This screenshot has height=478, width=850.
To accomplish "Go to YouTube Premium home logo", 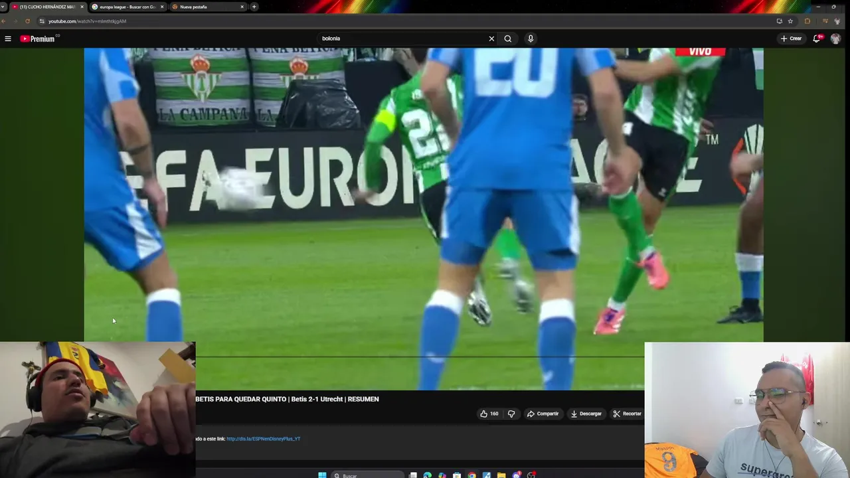I will (x=38, y=39).
